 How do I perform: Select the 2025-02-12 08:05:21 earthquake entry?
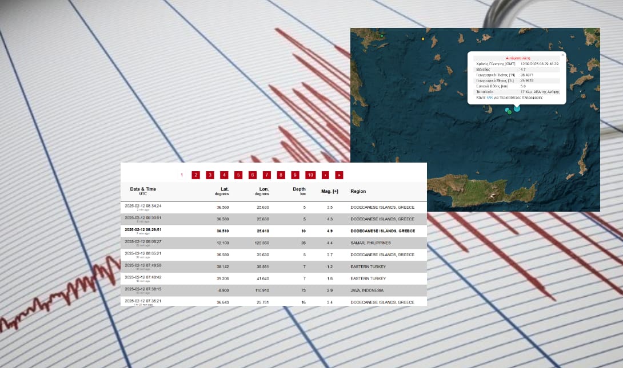(x=273, y=255)
